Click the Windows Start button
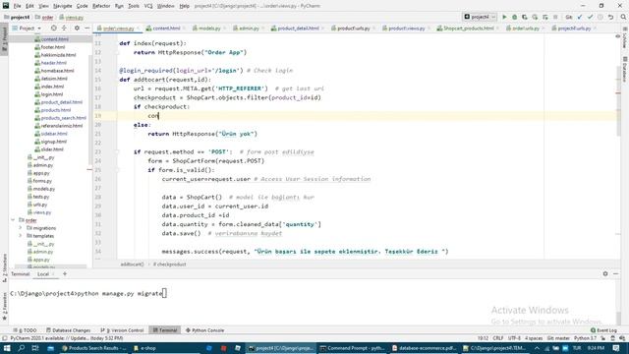 coord(7,348)
